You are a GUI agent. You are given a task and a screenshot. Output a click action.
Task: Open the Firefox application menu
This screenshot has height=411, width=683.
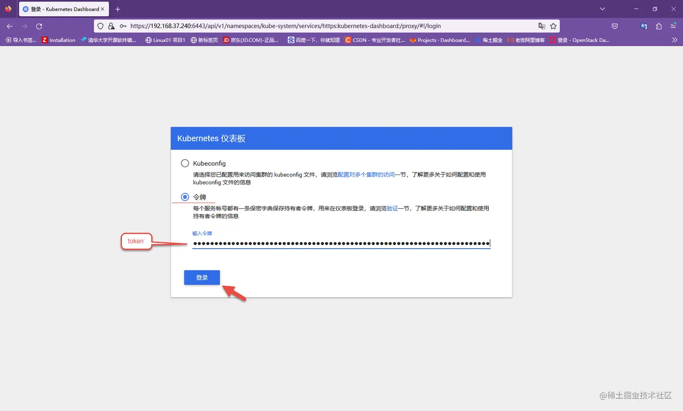coord(674,26)
